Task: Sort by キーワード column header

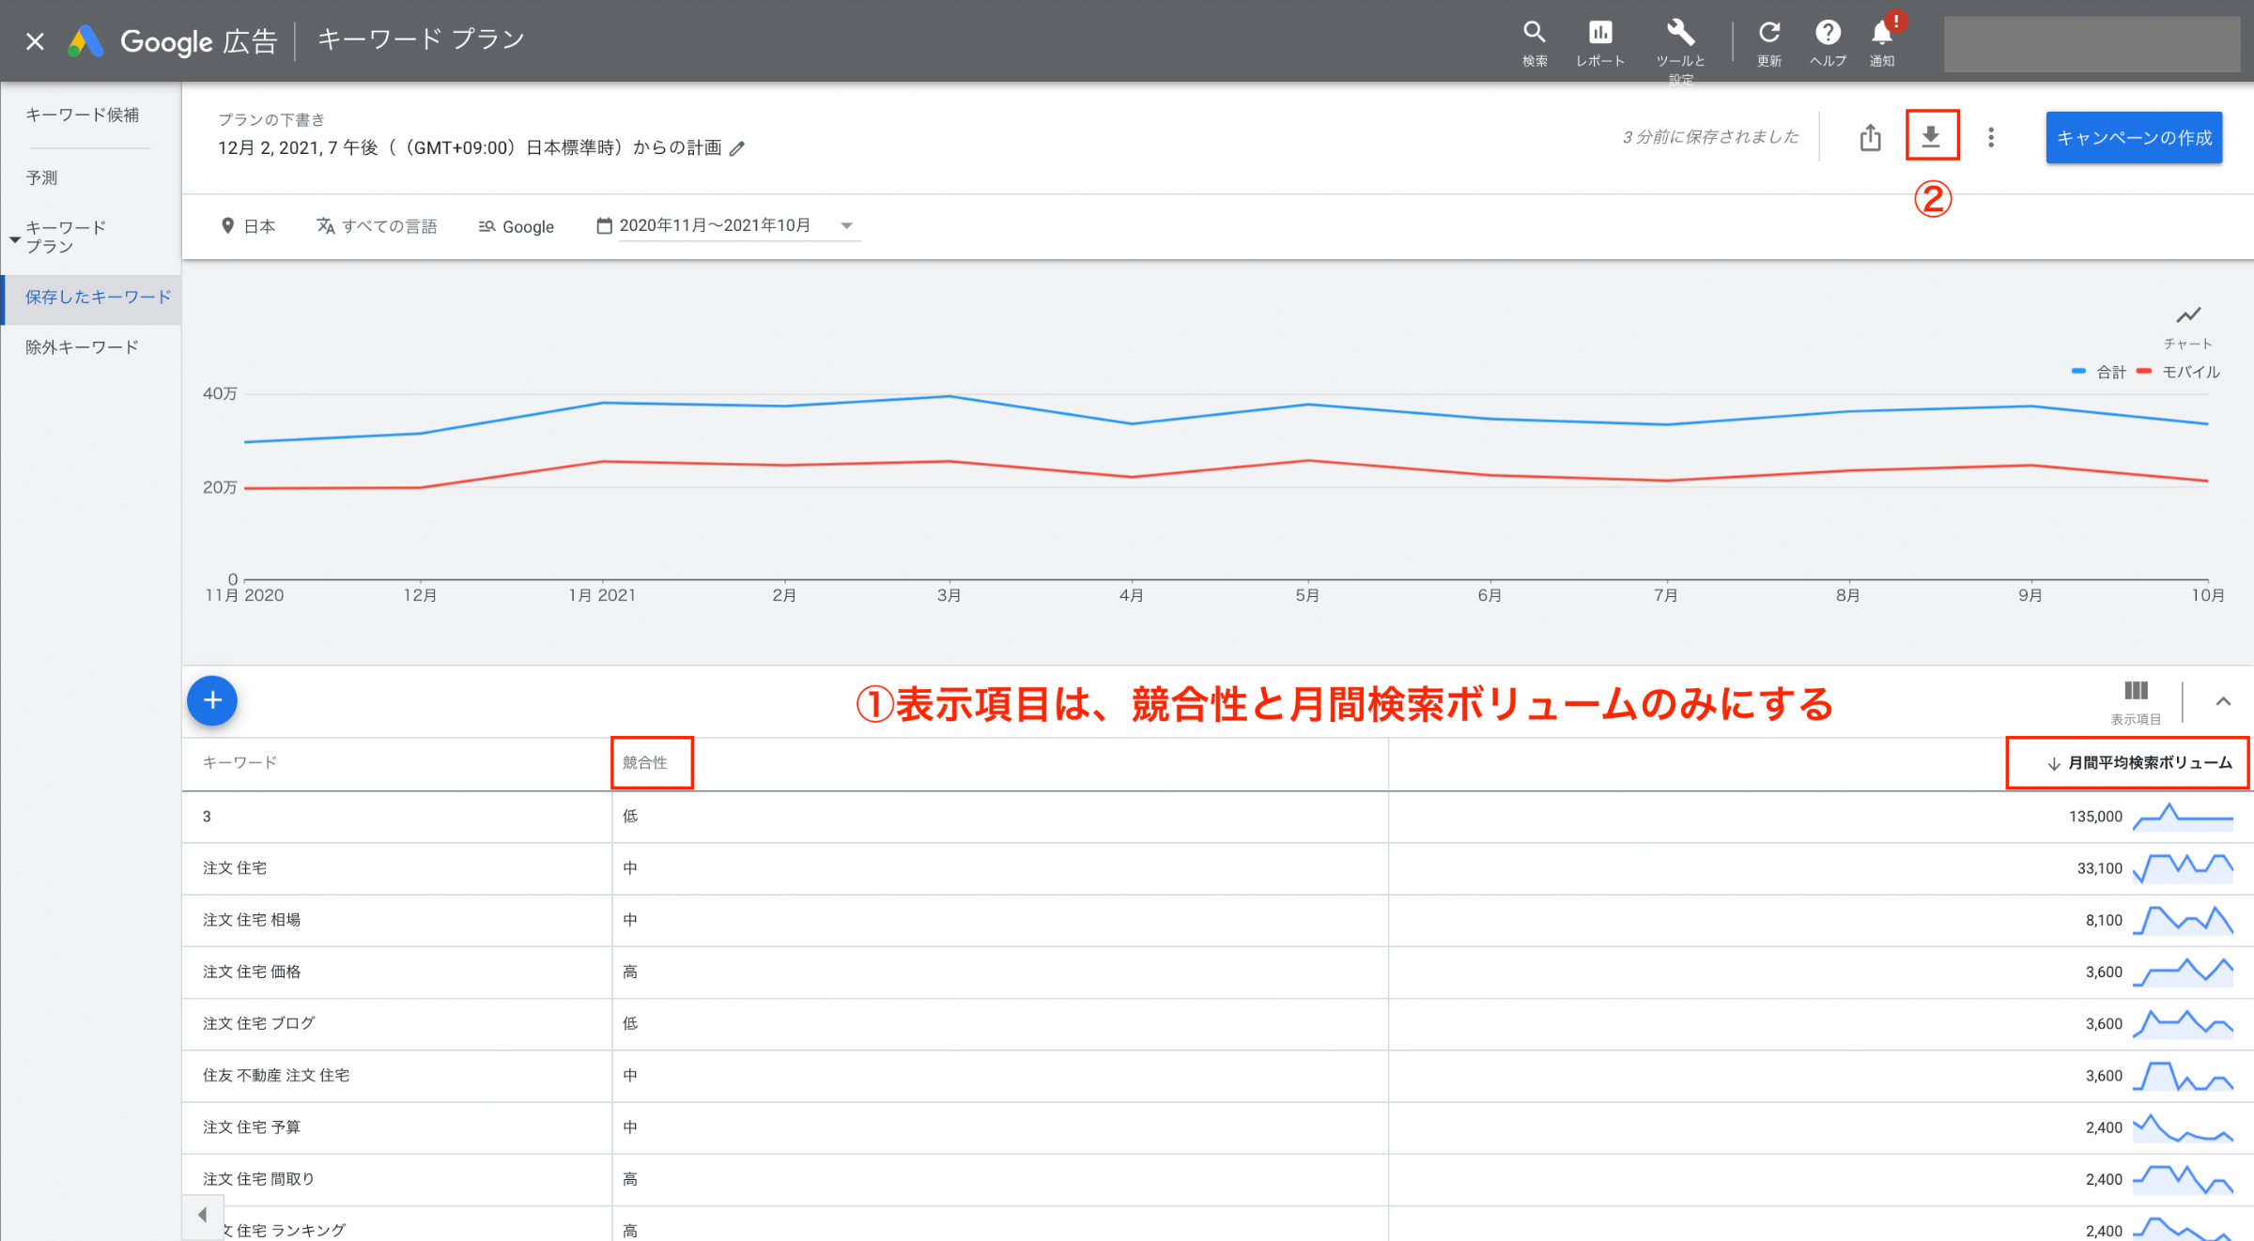Action: (x=240, y=762)
